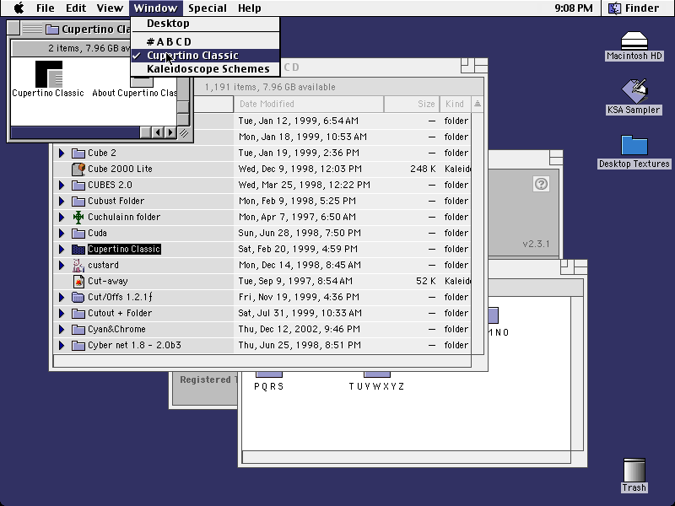Click the 248 K size value
The height and width of the screenshot is (506, 675).
pos(423,169)
